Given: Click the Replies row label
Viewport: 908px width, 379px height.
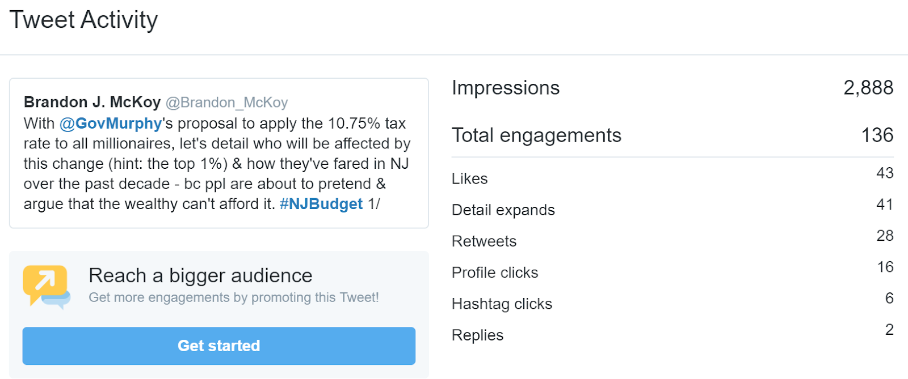Looking at the screenshot, I should pyautogui.click(x=477, y=335).
